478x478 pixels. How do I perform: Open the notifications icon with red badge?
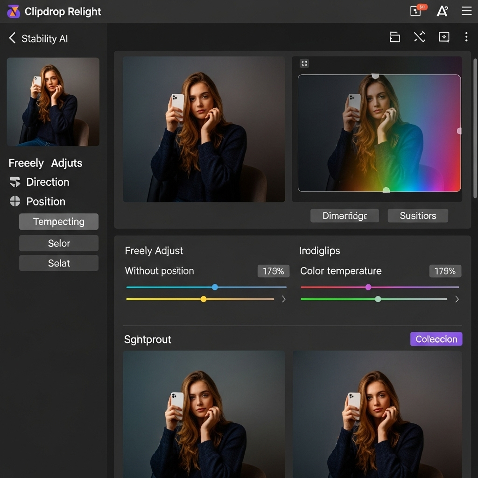click(418, 11)
